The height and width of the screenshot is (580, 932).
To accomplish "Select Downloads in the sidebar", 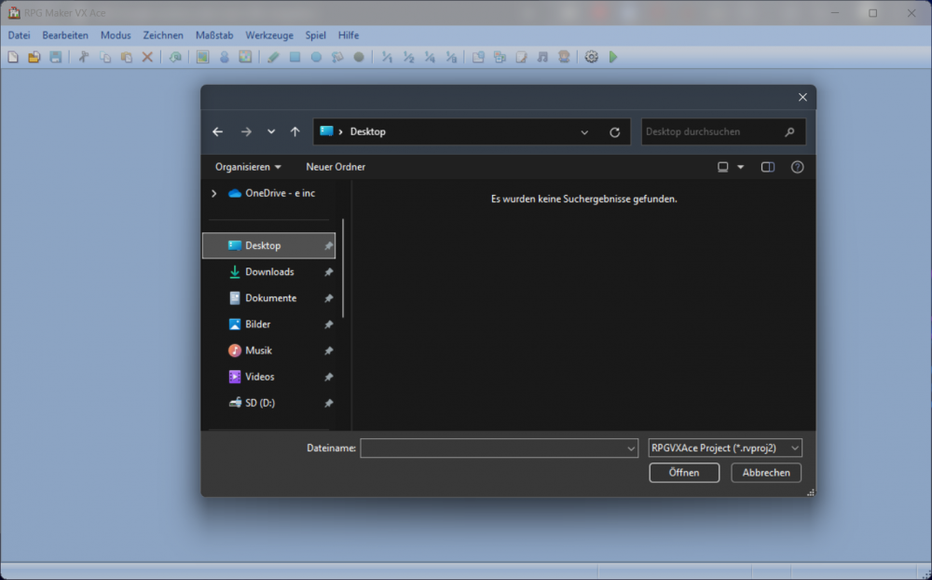I will coord(269,272).
